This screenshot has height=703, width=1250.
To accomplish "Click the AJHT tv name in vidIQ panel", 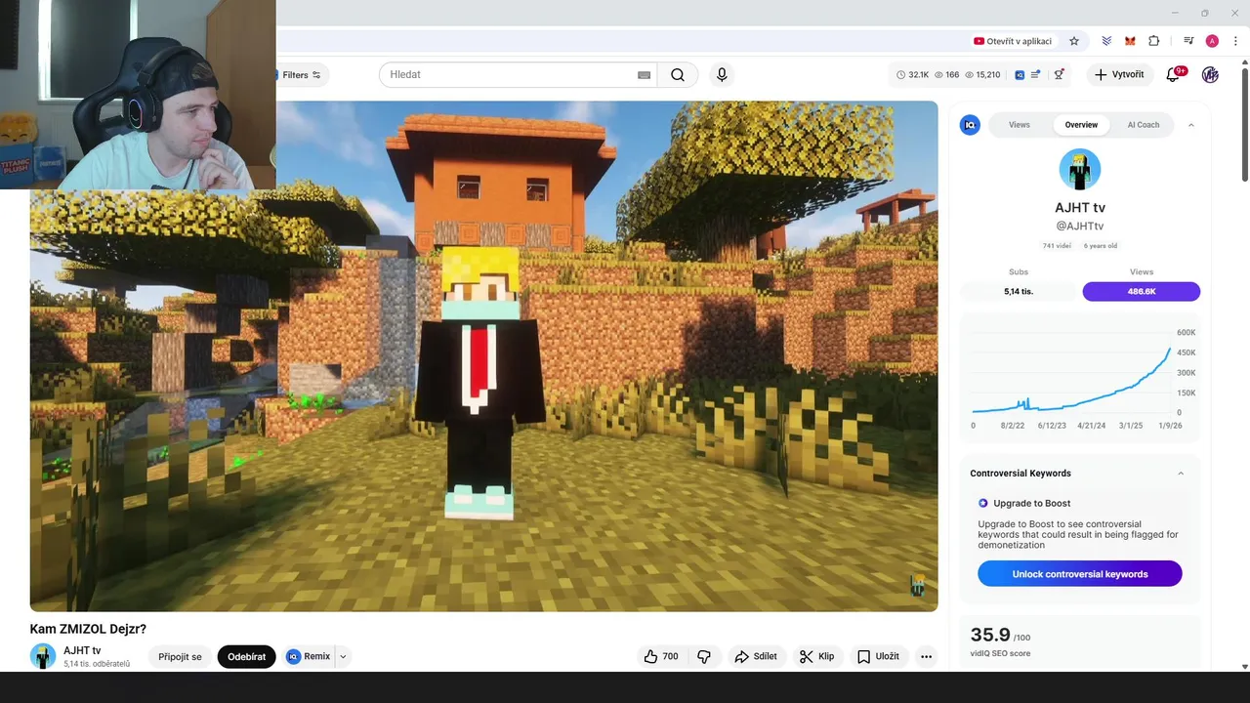I will (1080, 208).
